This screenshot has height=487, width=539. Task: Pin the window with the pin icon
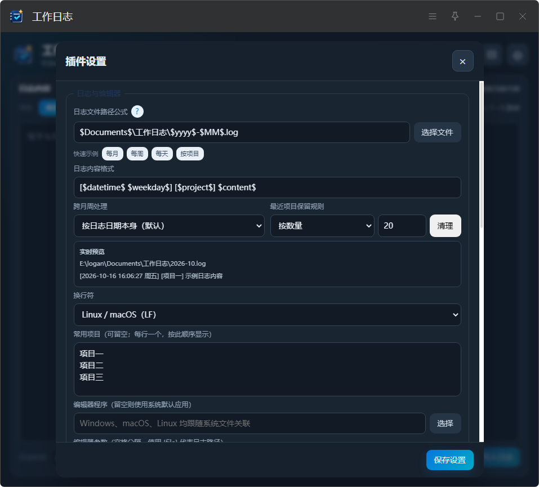pyautogui.click(x=455, y=16)
